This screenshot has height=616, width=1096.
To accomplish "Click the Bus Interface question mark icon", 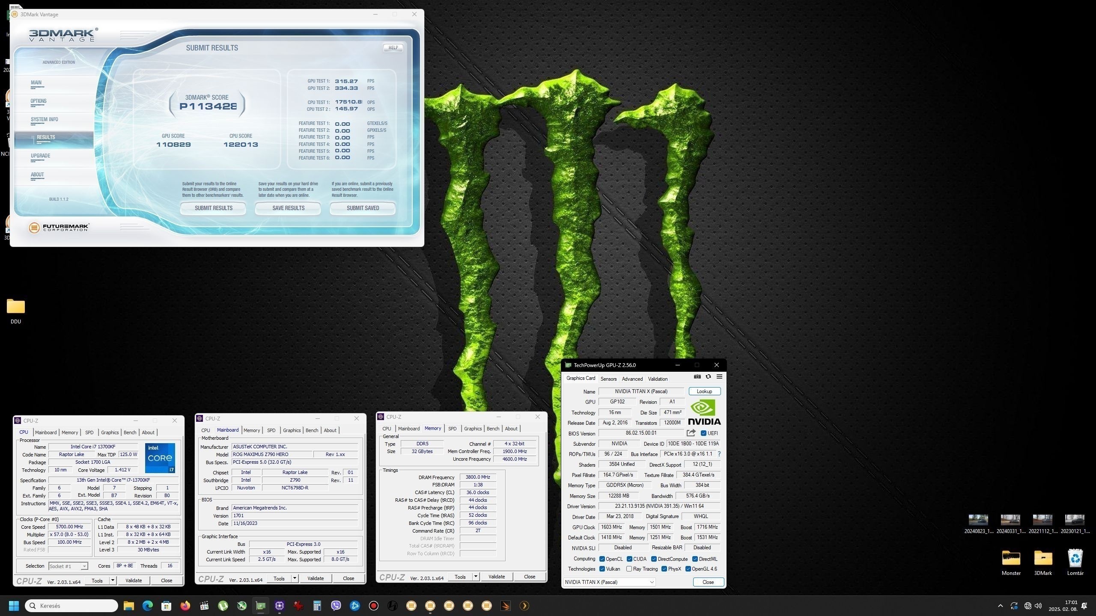I will click(x=719, y=454).
